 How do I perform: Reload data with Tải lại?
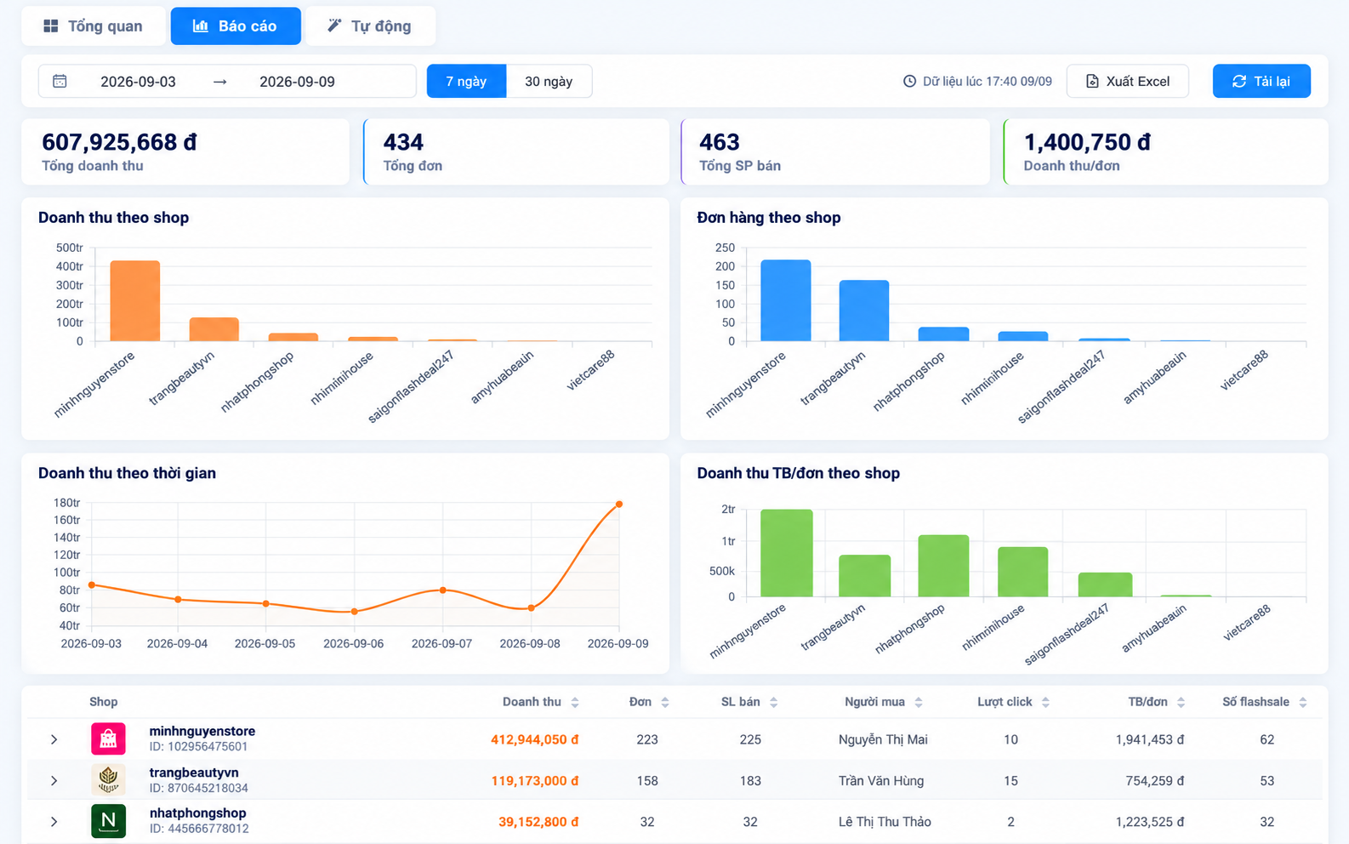(1261, 82)
